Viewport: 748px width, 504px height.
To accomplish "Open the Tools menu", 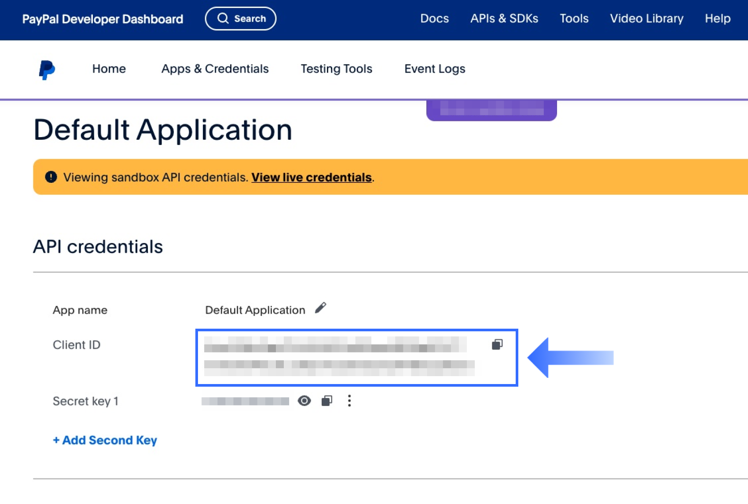I will click(x=574, y=18).
